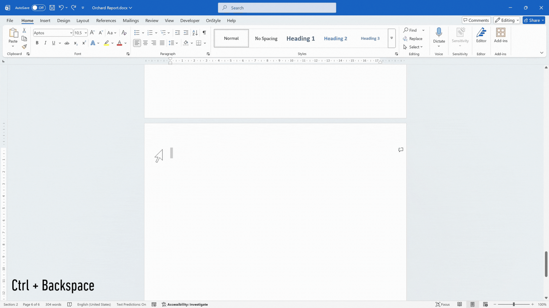Apply superscript formatting
549x308 pixels.
[x=84, y=43]
